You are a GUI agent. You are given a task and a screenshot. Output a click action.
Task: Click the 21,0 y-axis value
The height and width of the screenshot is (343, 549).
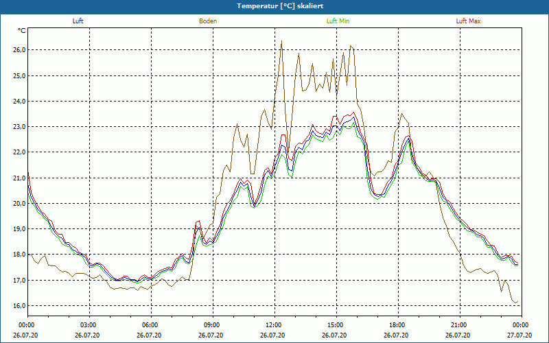[x=19, y=178]
